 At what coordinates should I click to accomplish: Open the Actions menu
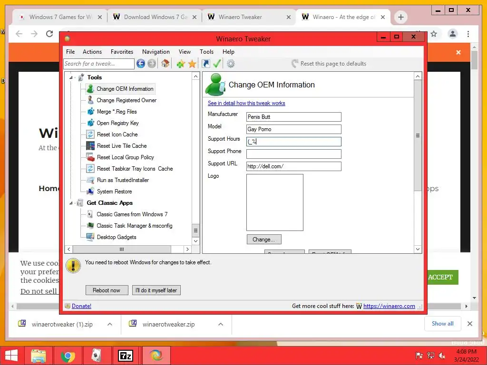(92, 52)
